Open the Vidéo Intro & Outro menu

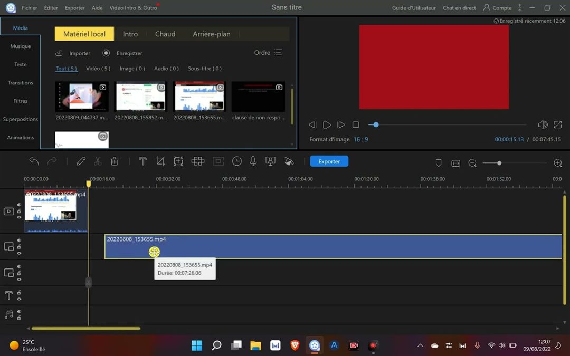134,7
